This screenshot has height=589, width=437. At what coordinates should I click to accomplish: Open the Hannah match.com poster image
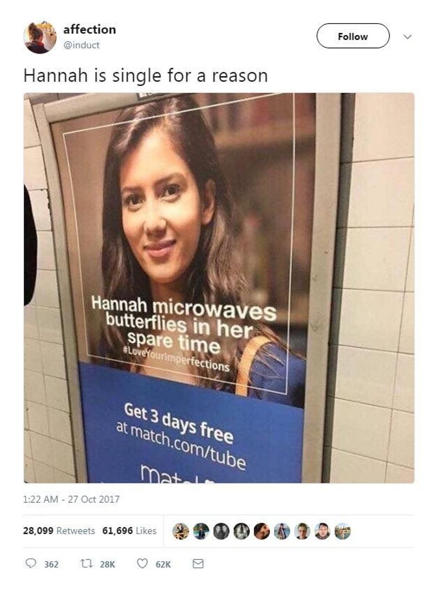[x=219, y=288]
